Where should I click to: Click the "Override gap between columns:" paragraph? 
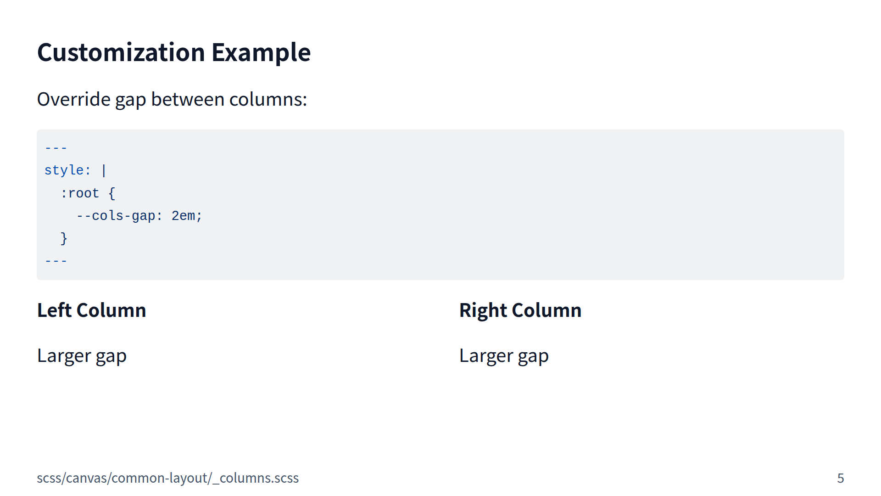coord(172,99)
